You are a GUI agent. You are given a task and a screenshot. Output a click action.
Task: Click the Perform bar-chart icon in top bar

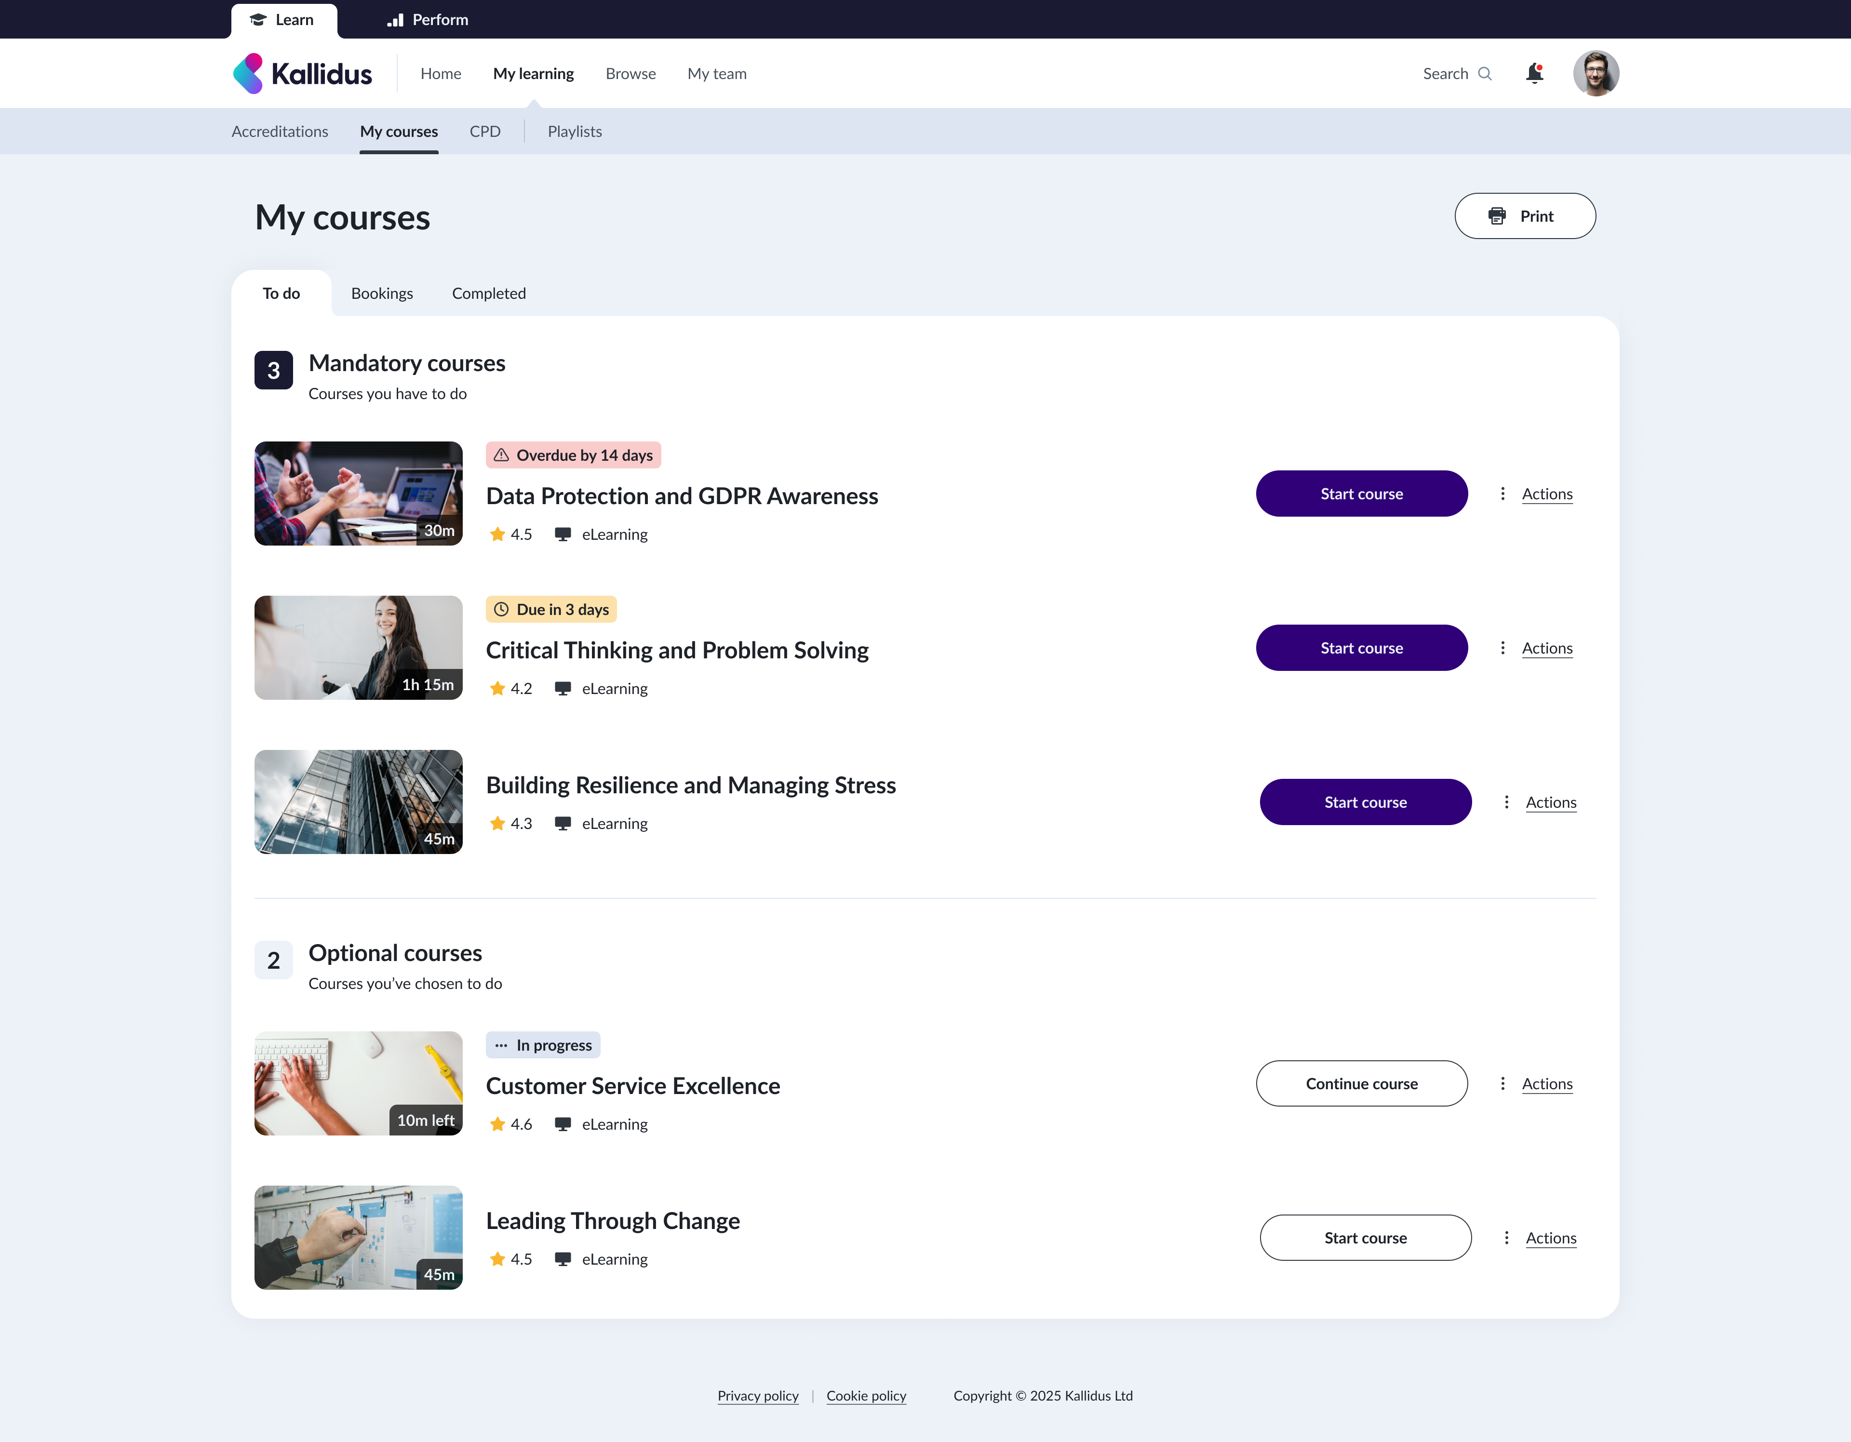395,19
